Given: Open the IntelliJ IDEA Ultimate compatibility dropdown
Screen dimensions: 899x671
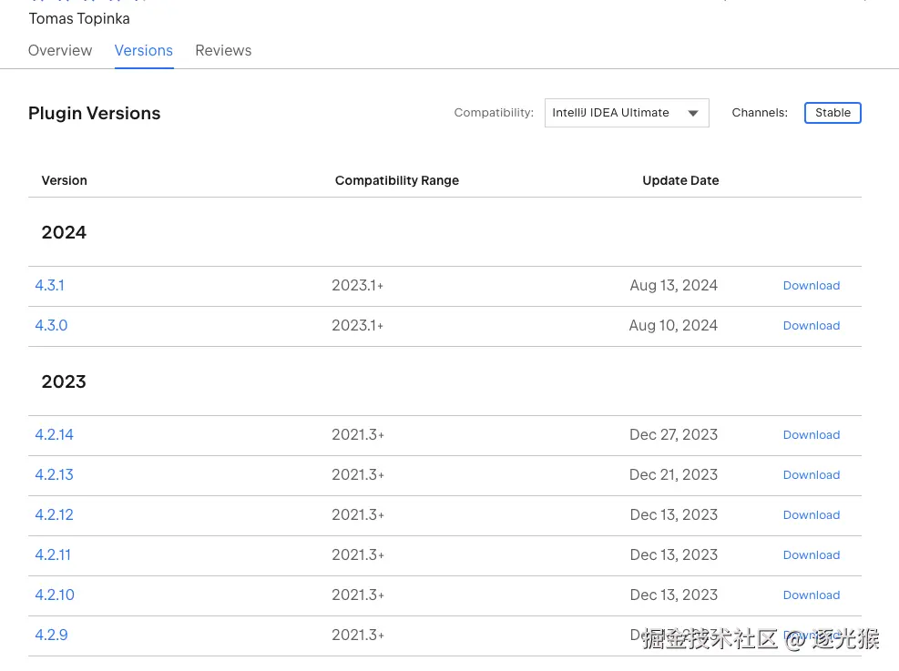Looking at the screenshot, I should click(x=627, y=113).
